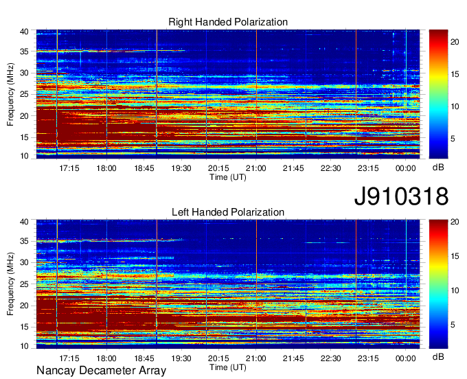The width and height of the screenshot is (467, 379).
Task: Click the Right Handed Polarization title
Action: point(228,22)
